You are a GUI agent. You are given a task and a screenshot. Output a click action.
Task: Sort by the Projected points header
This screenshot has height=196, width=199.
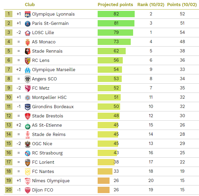pyautogui.click(x=115, y=4)
